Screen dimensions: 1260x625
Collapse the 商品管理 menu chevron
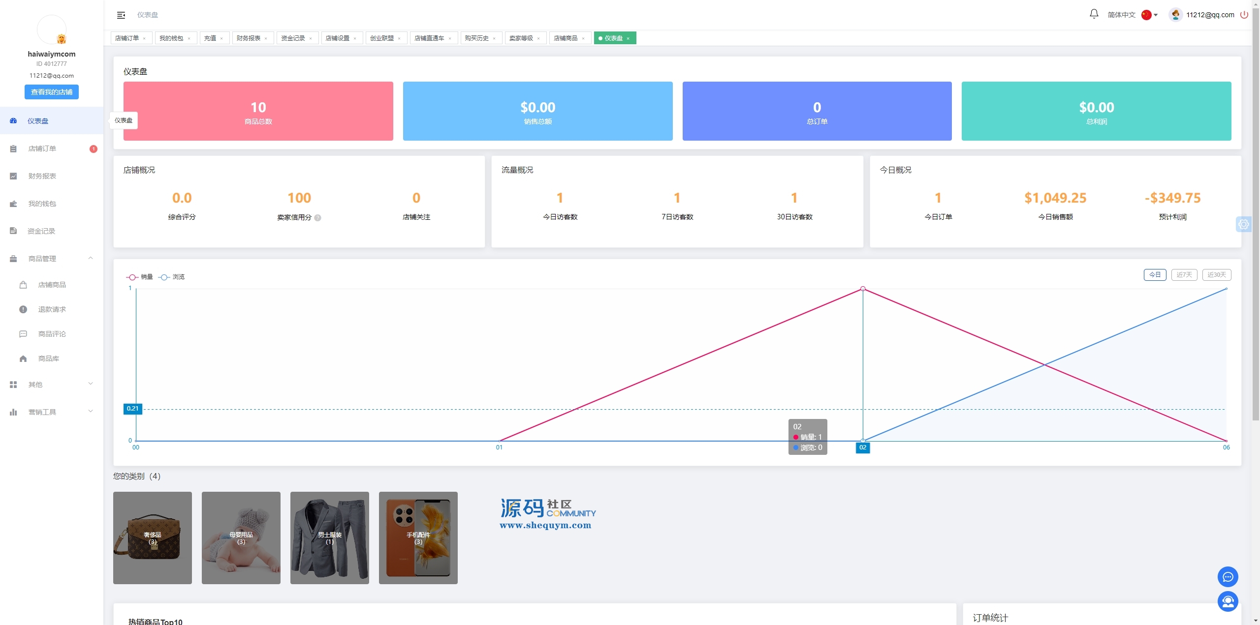pyautogui.click(x=91, y=258)
